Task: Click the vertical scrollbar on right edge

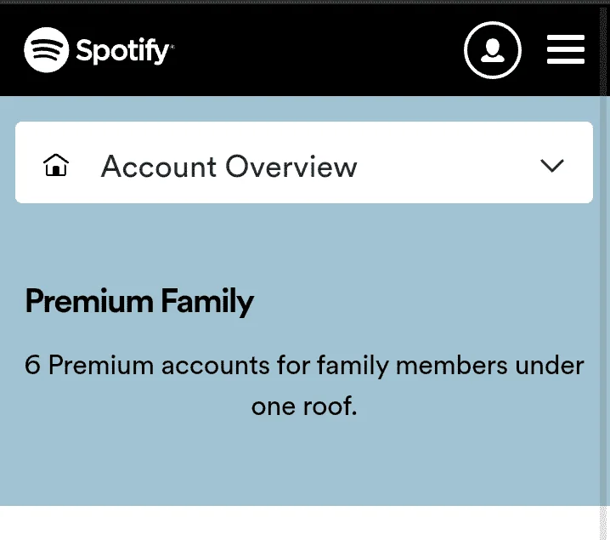Action: 605,272
